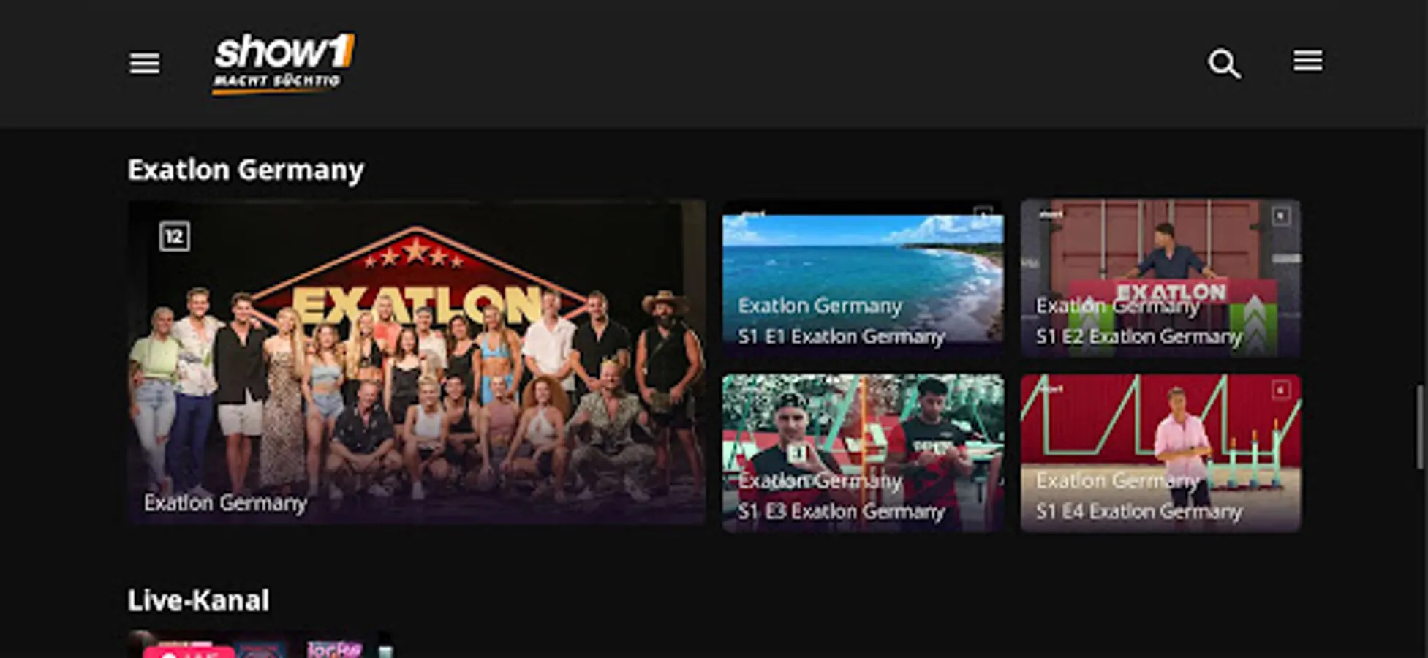Click the show1 logo
This screenshot has height=658, width=1428.
284,64
